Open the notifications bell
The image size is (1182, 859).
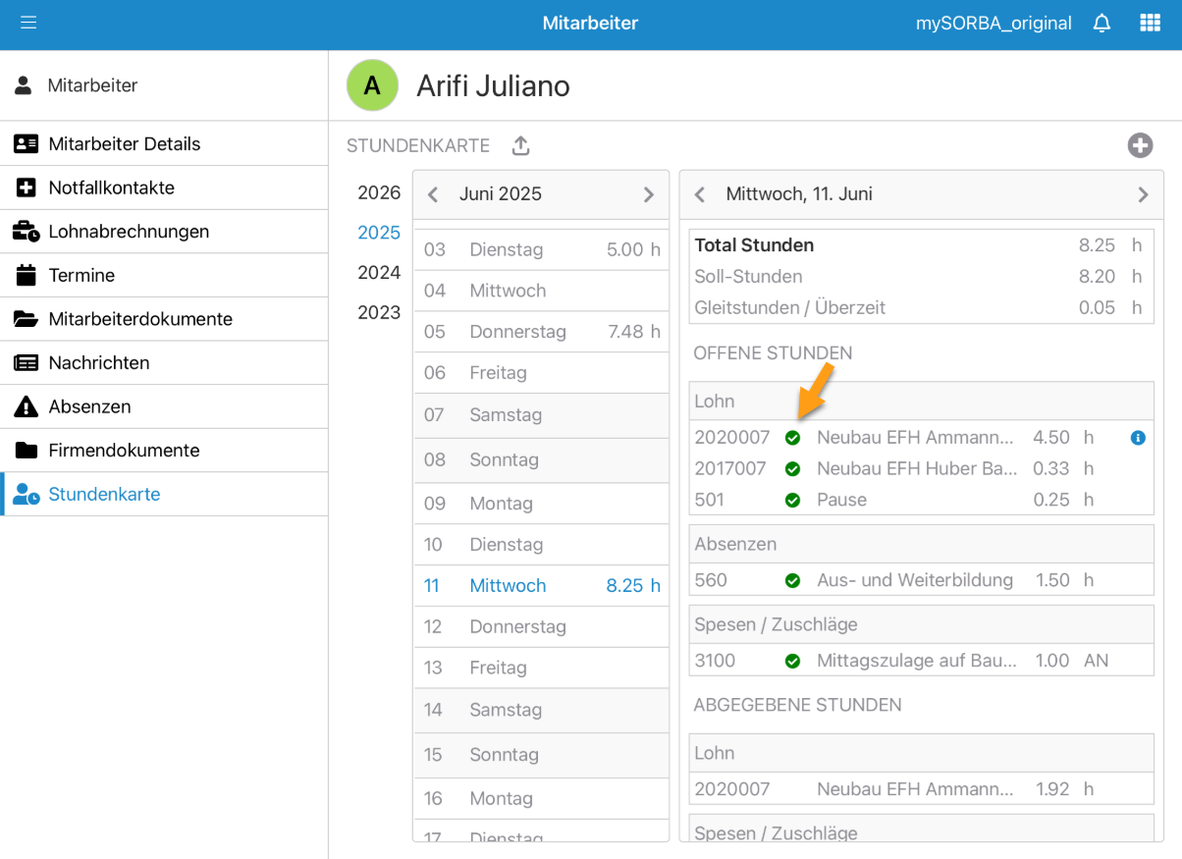(x=1101, y=24)
